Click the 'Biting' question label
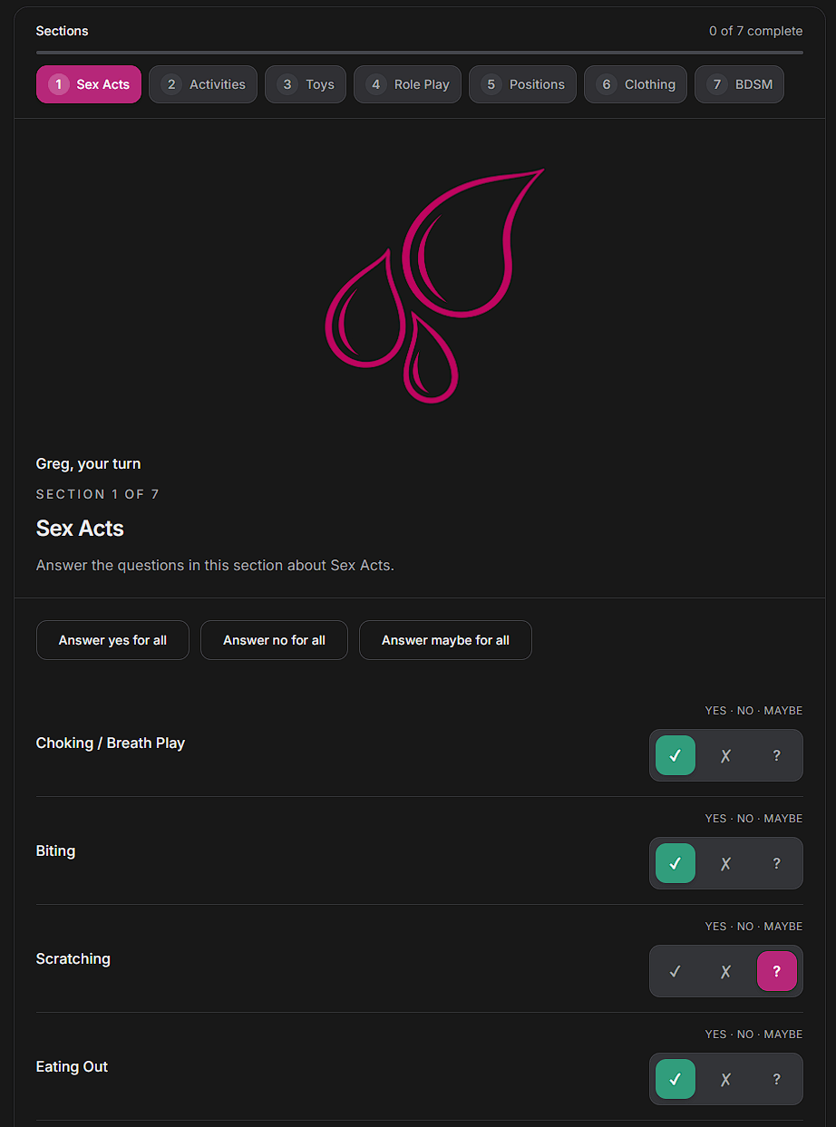The width and height of the screenshot is (836, 1127). 55,851
